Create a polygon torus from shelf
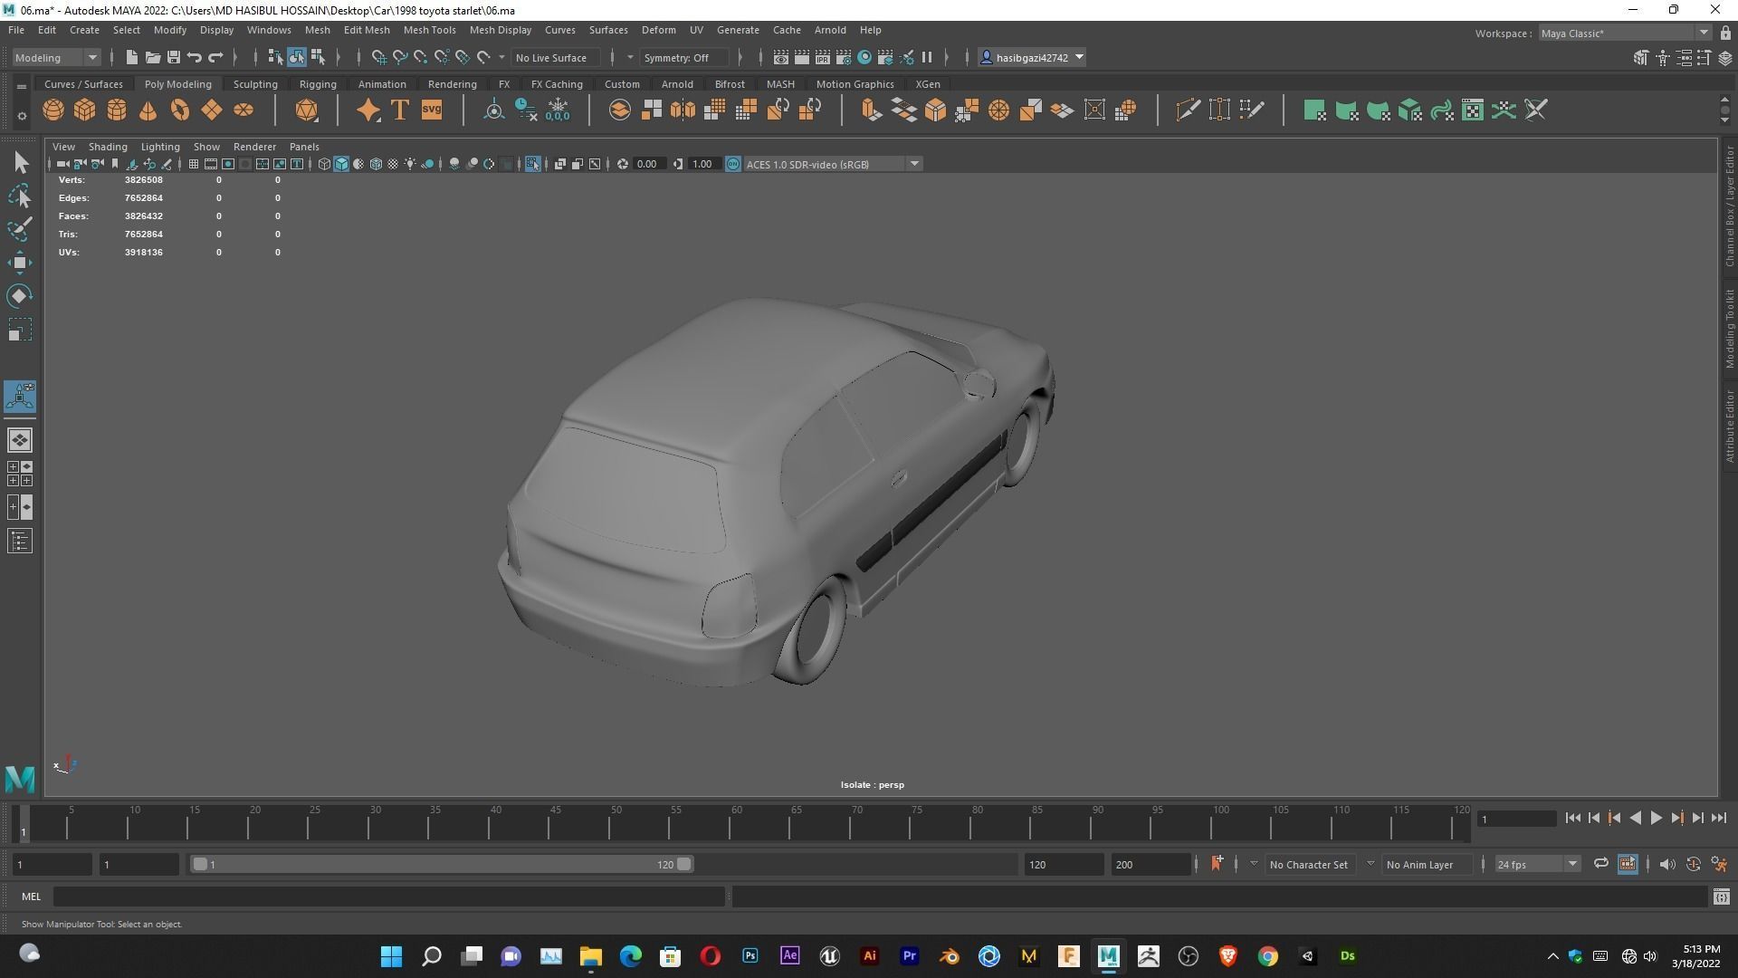The image size is (1738, 978). 180,110
